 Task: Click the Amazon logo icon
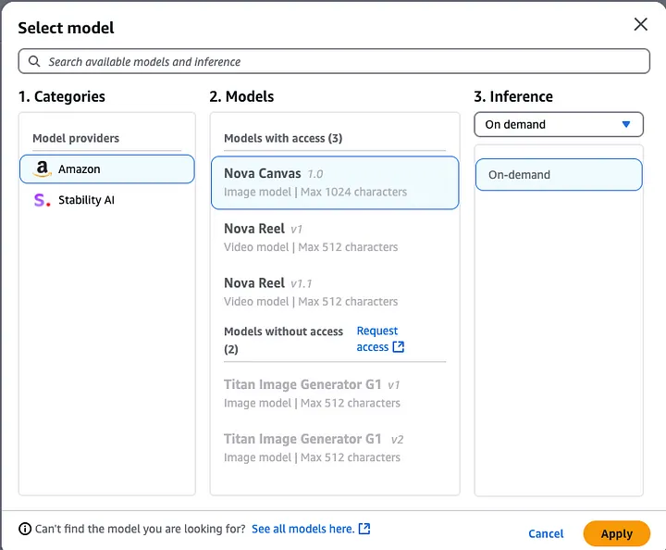coord(42,169)
